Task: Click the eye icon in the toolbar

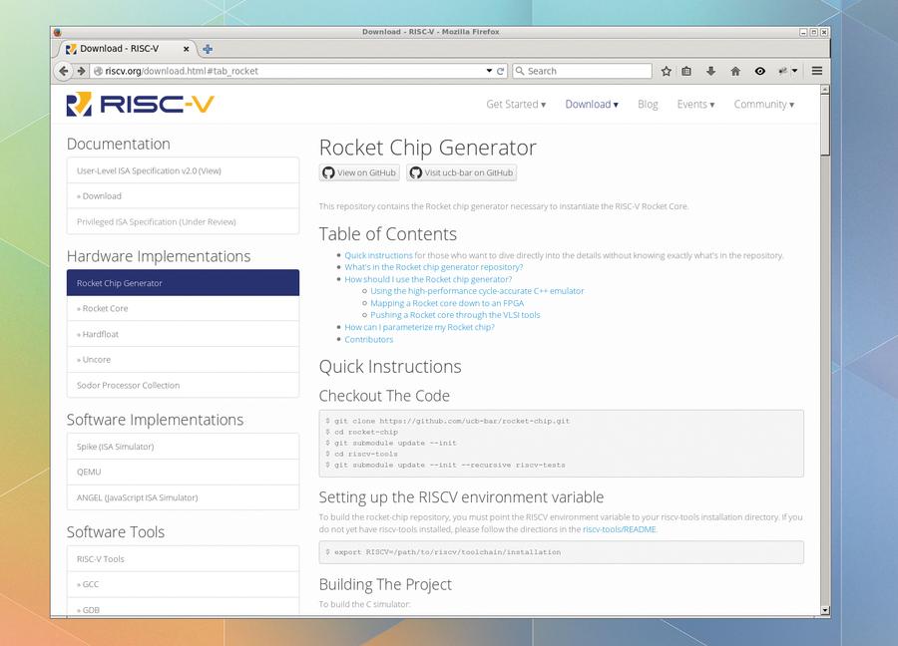Action: coord(760,71)
